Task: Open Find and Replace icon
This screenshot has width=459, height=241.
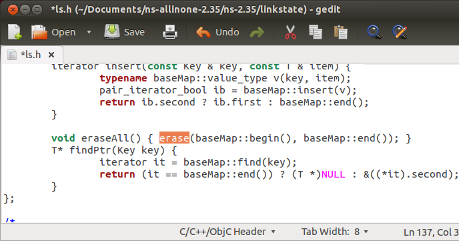Action: tap(400, 32)
